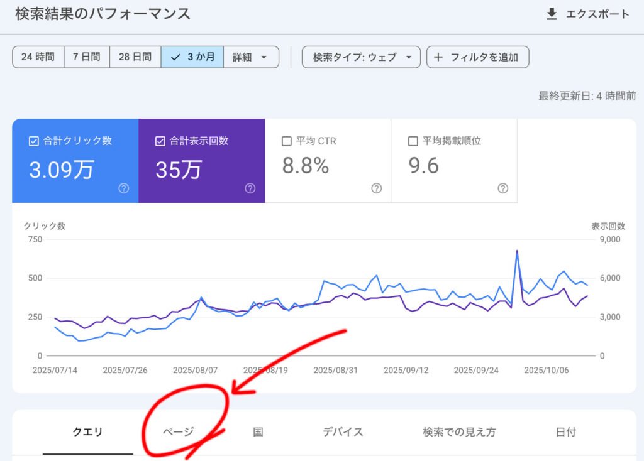Open the 詳細 date range dropdown
The width and height of the screenshot is (644, 461).
[x=251, y=57]
